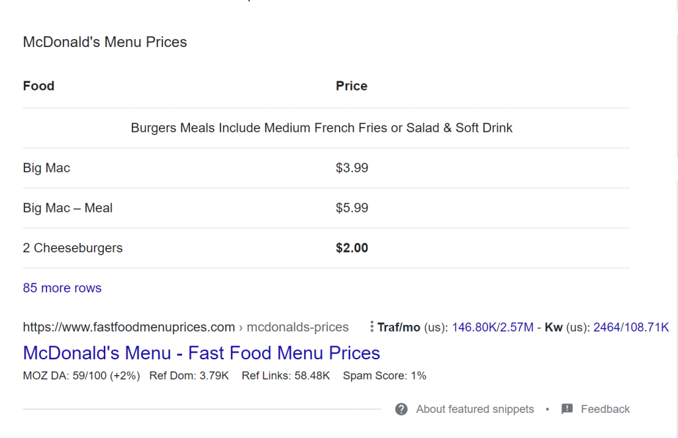The height and width of the screenshot is (438, 678).
Task: Click the bold $2.00 cheeseburgers price
Action: pyautogui.click(x=352, y=248)
